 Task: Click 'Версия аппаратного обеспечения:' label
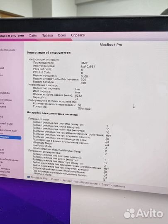pos(56,79)
